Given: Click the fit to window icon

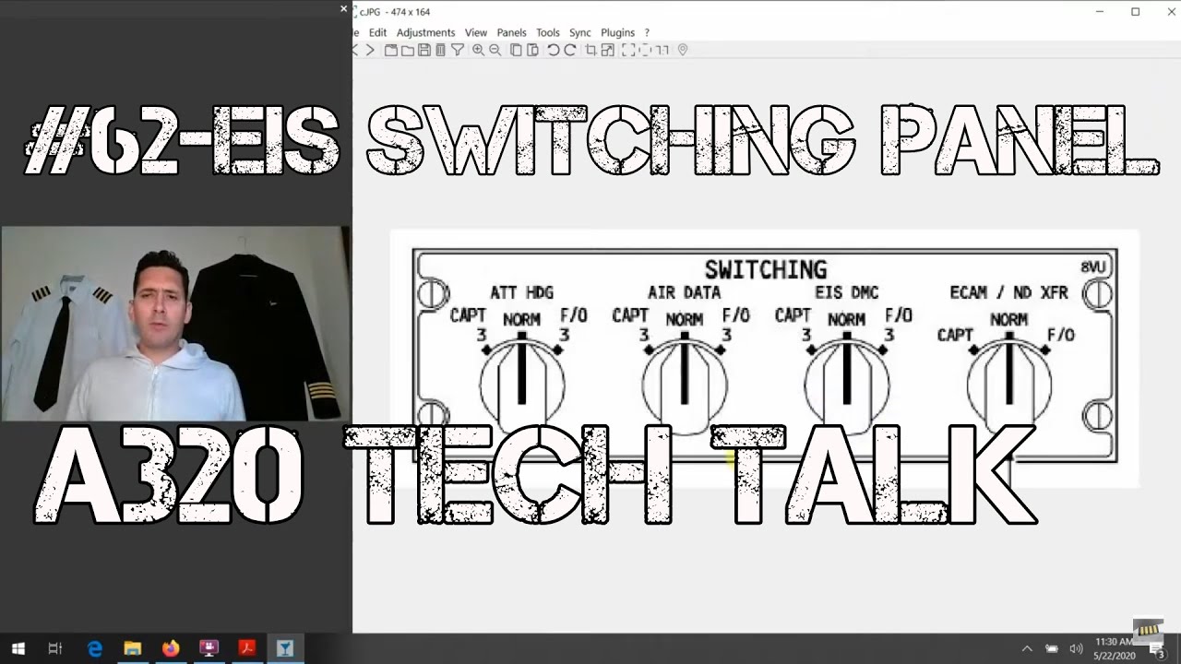Looking at the screenshot, I should 645,50.
